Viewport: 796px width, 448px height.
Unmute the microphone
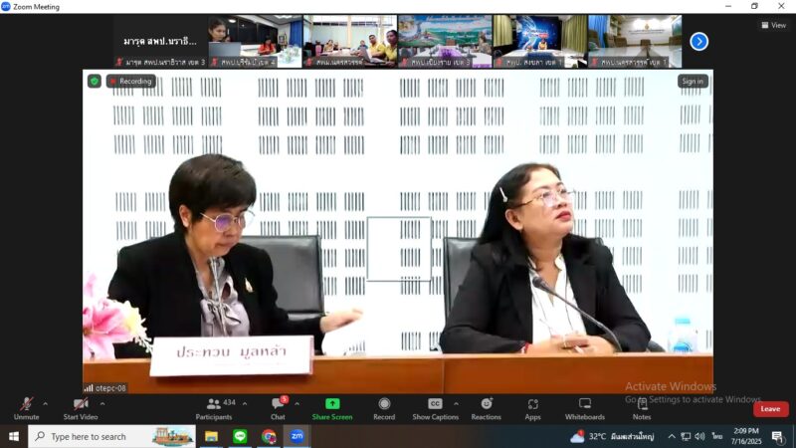[26, 407]
